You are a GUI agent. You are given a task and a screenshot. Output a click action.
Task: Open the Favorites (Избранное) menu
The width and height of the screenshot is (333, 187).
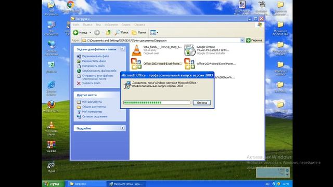tap(111, 24)
